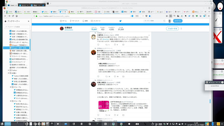Open the tweet menu chevron on 鈴木 tweet
The width and height of the screenshot is (224, 126).
tap(149, 51)
